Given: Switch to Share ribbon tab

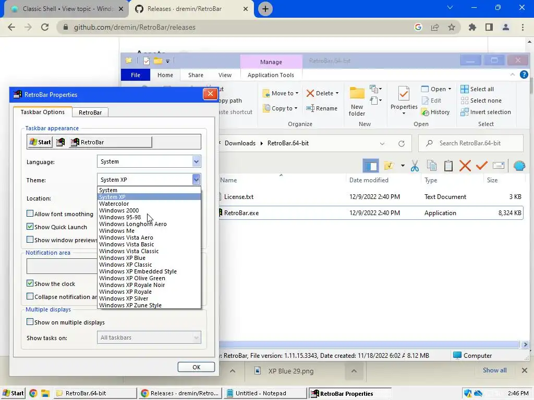Looking at the screenshot, I should 196,75.
